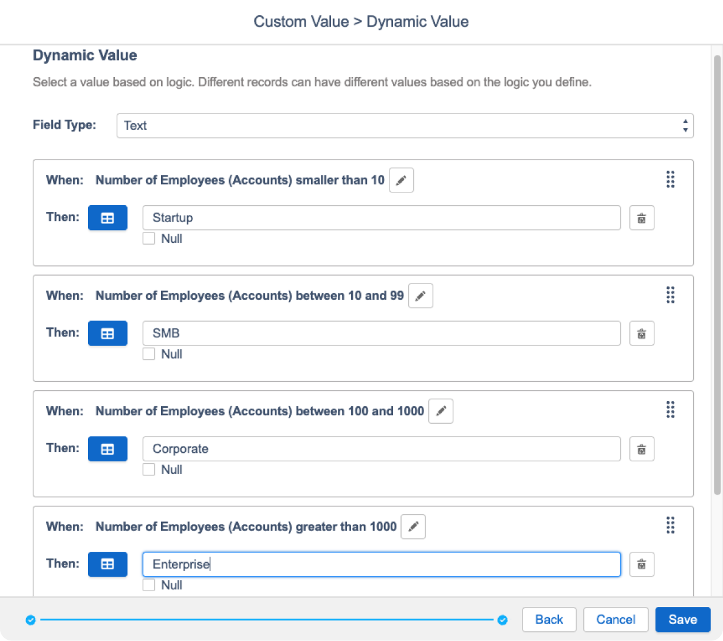Click the blue table icon beside Corporate
The height and width of the screenshot is (641, 723).
(108, 449)
